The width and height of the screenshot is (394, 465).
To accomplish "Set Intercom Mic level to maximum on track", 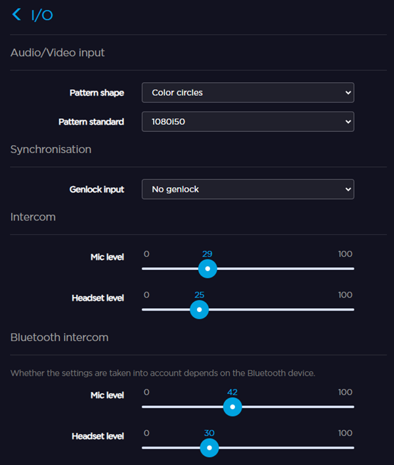I will [x=353, y=269].
